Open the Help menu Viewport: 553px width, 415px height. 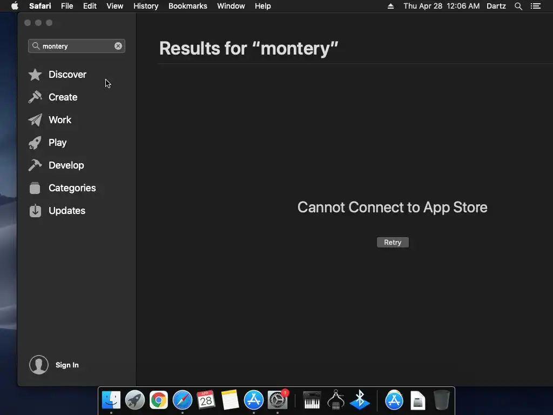pyautogui.click(x=263, y=6)
